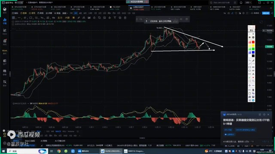This screenshot has width=275, height=154.
Task: Click the Windows taskbar search box
Action: point(27,151)
